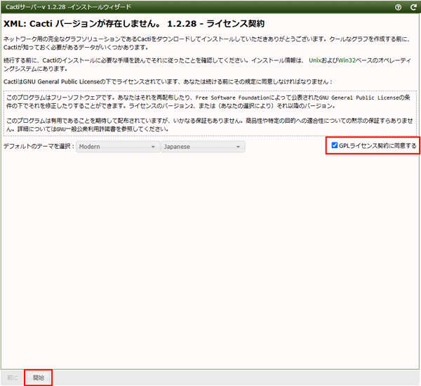Click the refresh icon in the title bar

413,7
